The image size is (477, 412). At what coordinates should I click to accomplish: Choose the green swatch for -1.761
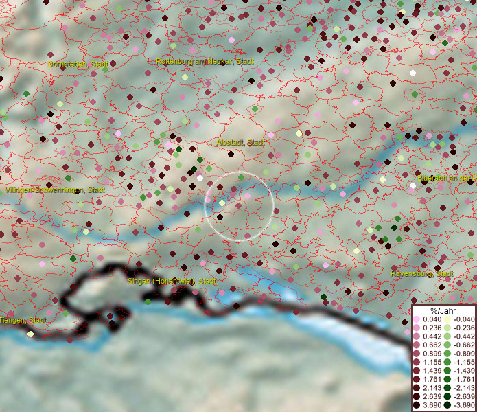447,380
